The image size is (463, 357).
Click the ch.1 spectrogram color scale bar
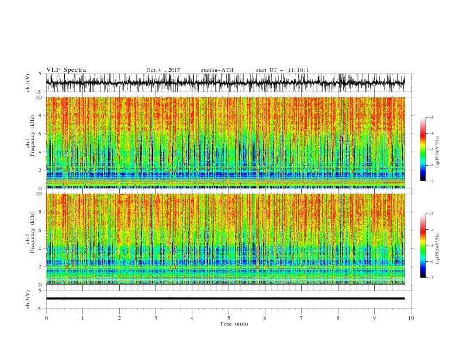(423, 149)
